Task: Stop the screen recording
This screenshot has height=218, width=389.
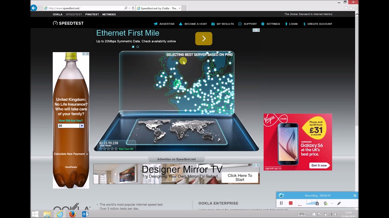Action: tap(291, 203)
